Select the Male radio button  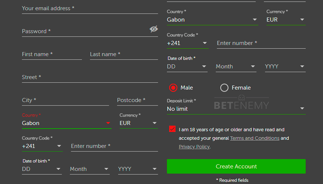173,88
